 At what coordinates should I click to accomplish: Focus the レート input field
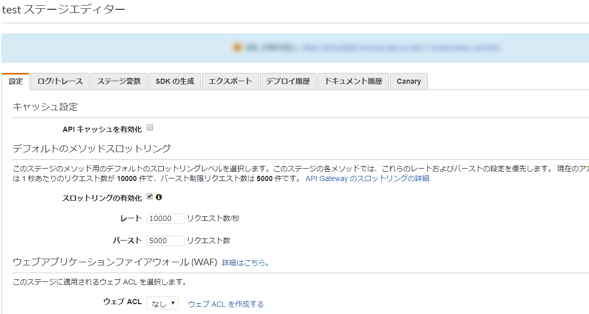click(x=165, y=218)
